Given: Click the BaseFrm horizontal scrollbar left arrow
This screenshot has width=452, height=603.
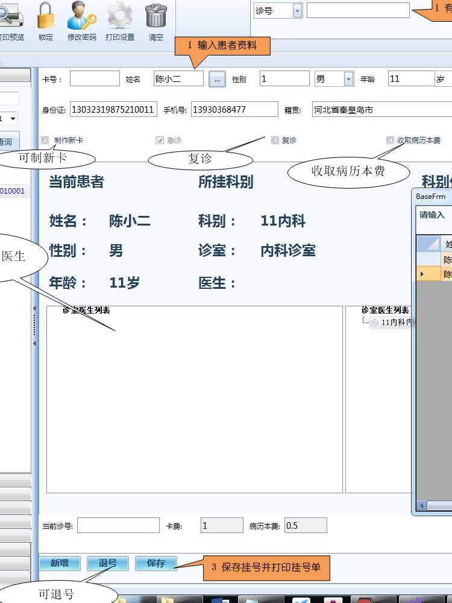Looking at the screenshot, I should pyautogui.click(x=422, y=506).
